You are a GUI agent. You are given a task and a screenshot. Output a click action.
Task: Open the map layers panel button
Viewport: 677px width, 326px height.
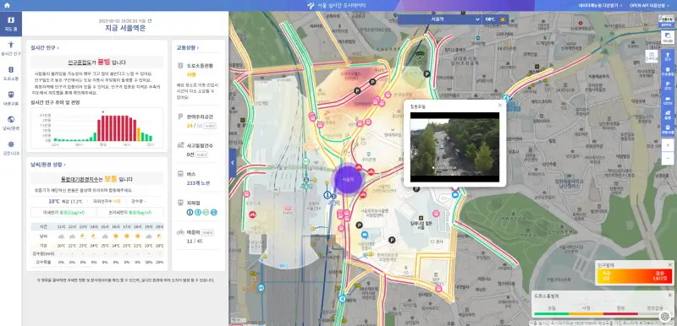click(667, 36)
